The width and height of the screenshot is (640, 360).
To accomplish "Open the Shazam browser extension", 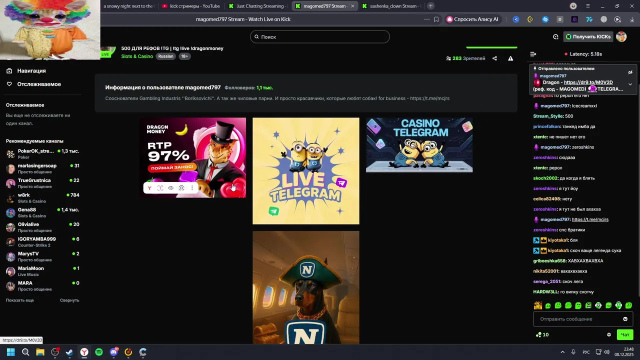I will point(545,19).
